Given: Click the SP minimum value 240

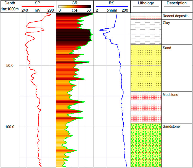Looking at the screenshot, I should [25, 10].
